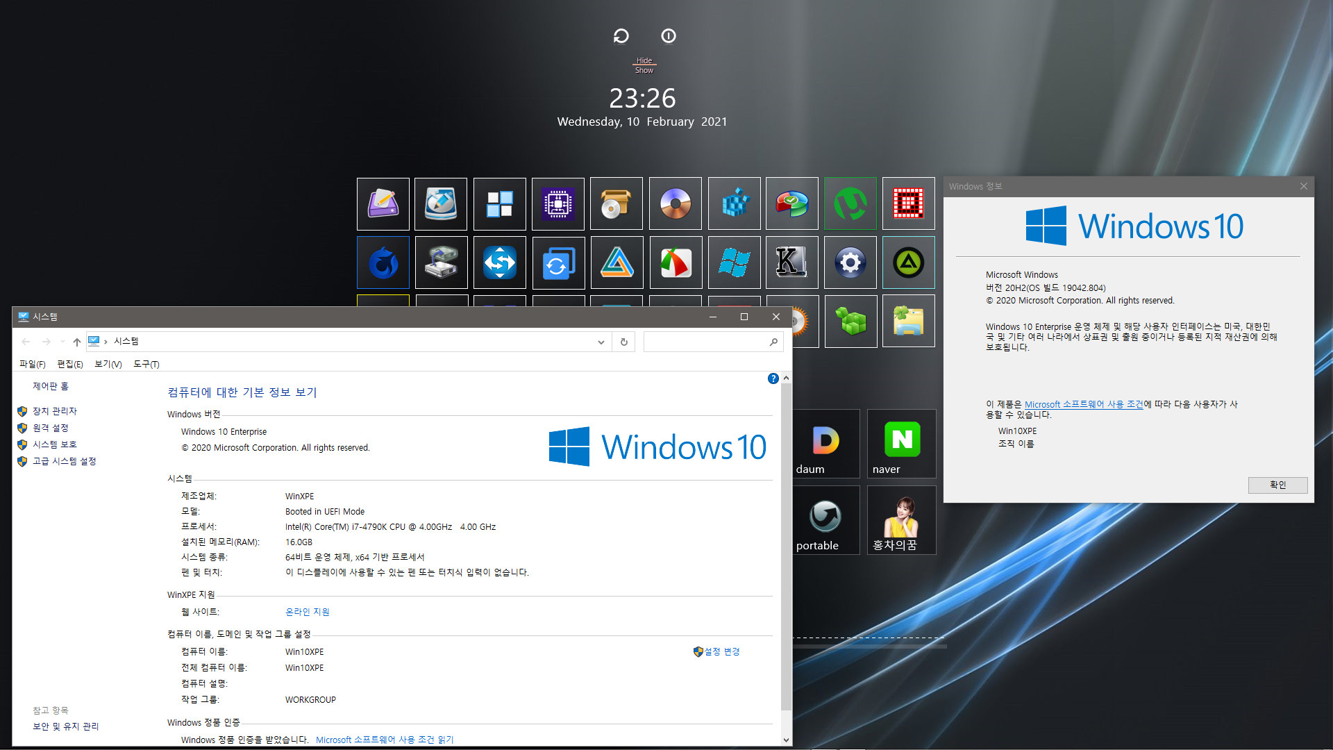Open the cardboard box with disc icon
This screenshot has height=750, width=1333.
tap(617, 204)
